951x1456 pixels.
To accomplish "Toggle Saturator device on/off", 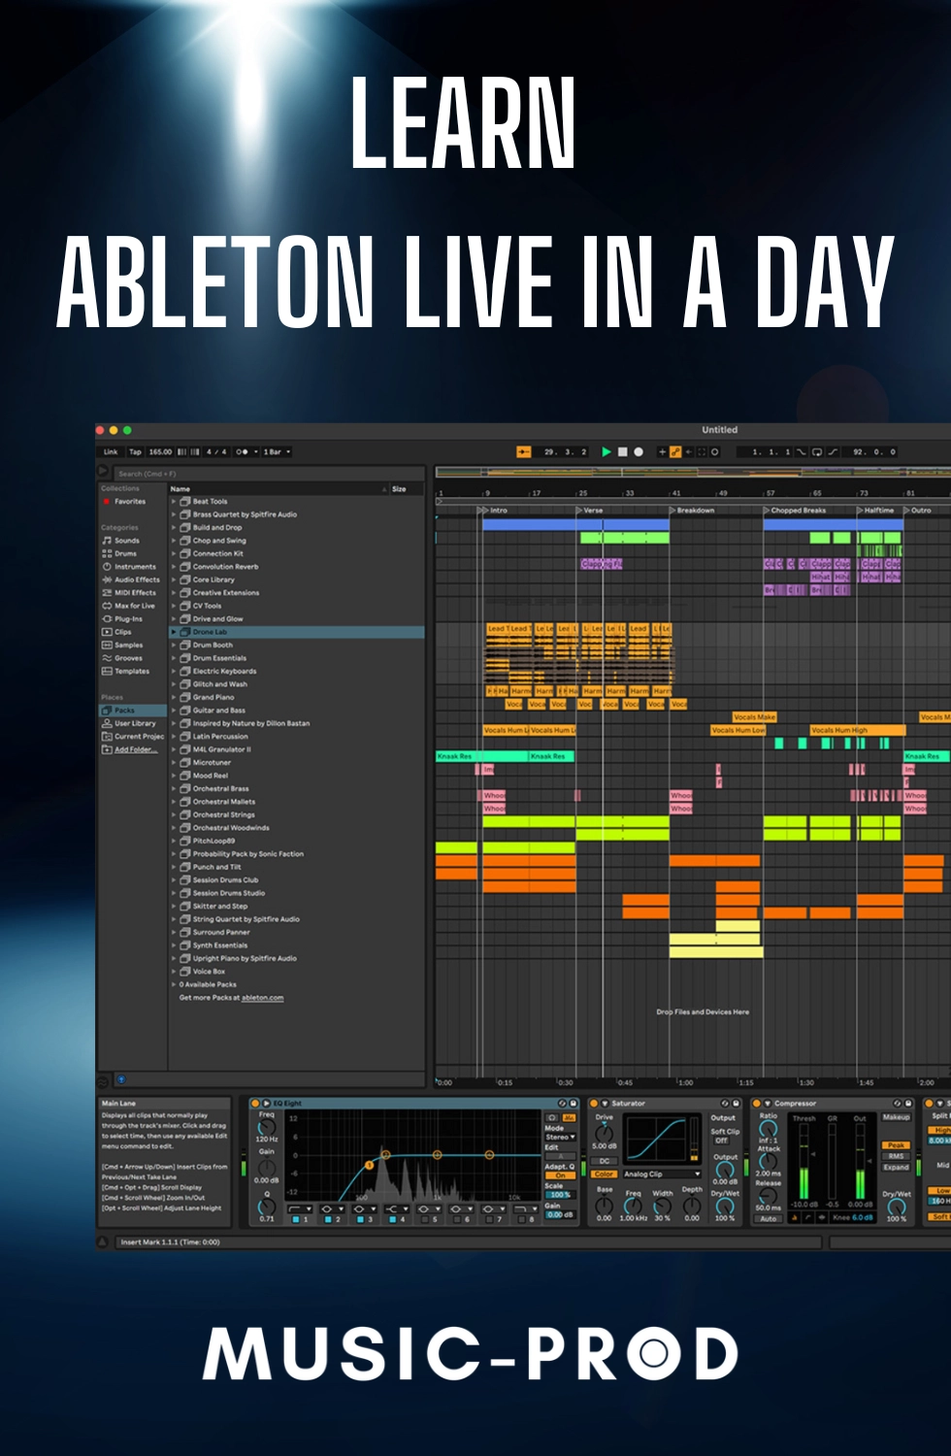I will tap(594, 1104).
